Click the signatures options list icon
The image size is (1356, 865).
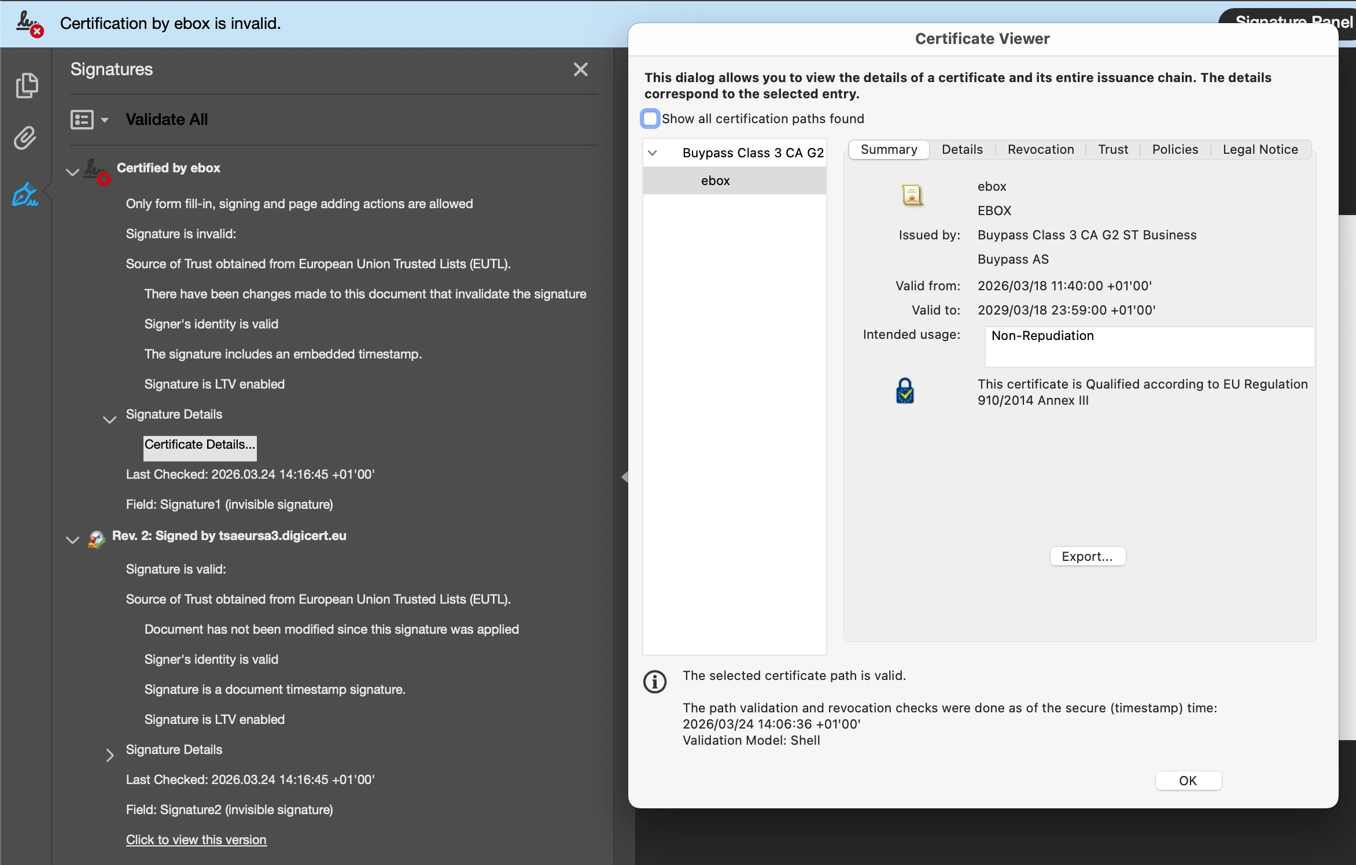[82, 120]
